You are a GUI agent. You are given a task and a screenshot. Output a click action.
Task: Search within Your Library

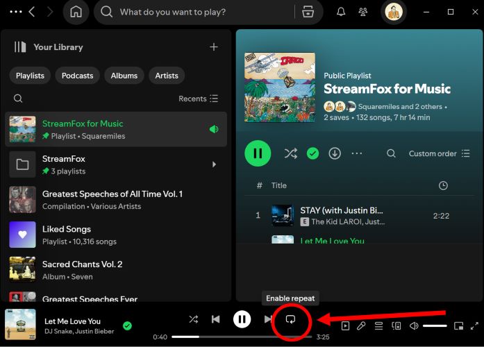pyautogui.click(x=18, y=99)
